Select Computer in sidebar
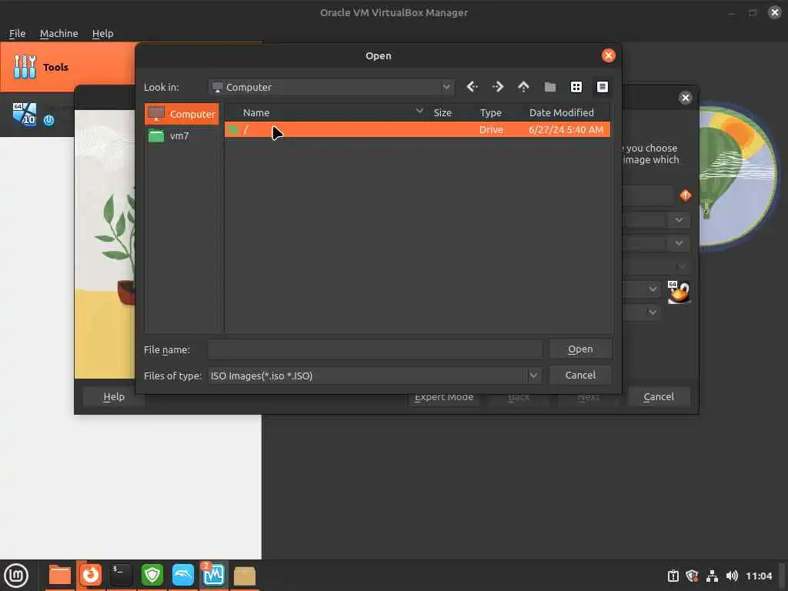The image size is (788, 591). (182, 114)
